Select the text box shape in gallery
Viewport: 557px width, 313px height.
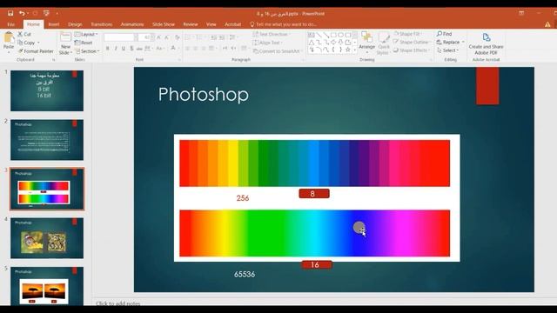[x=312, y=35]
